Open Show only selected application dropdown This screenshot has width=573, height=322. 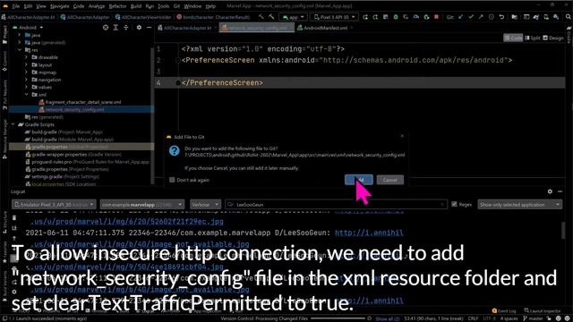pyautogui.click(x=519, y=205)
